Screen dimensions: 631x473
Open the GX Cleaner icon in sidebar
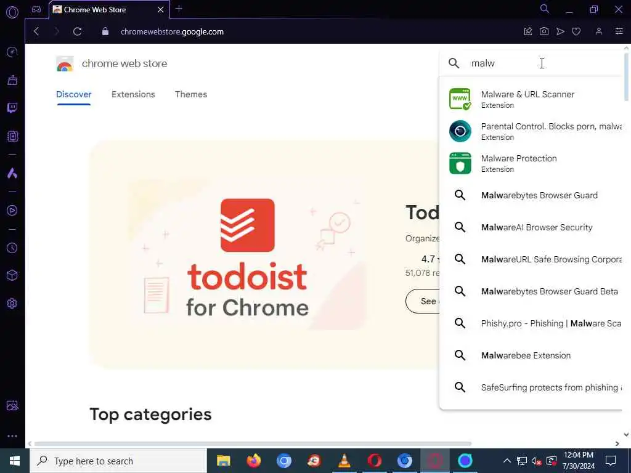pyautogui.click(x=12, y=80)
